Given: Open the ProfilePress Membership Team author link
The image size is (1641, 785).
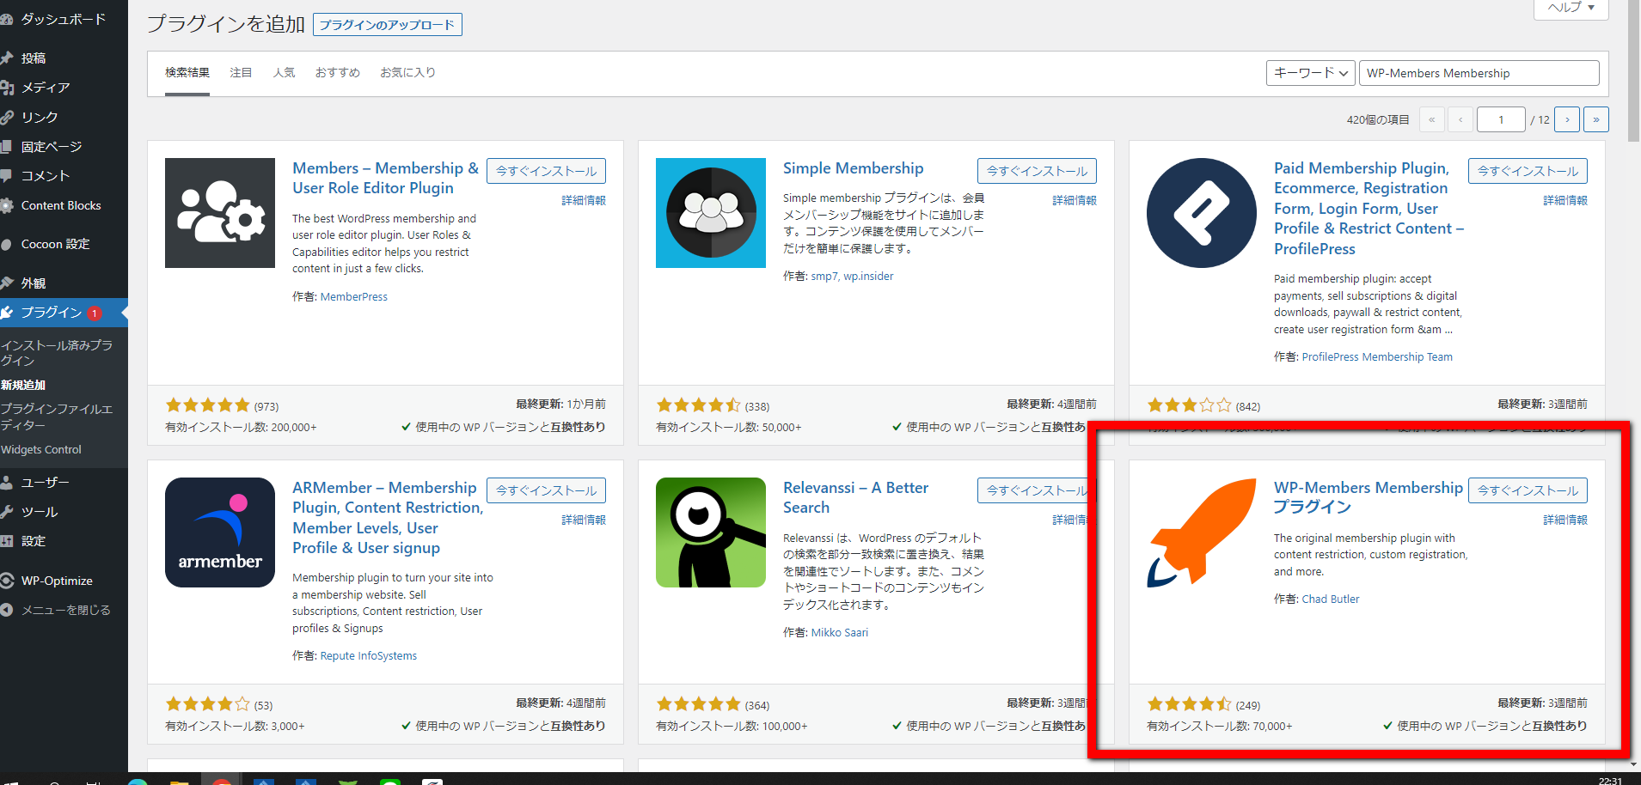Looking at the screenshot, I should [x=1377, y=356].
